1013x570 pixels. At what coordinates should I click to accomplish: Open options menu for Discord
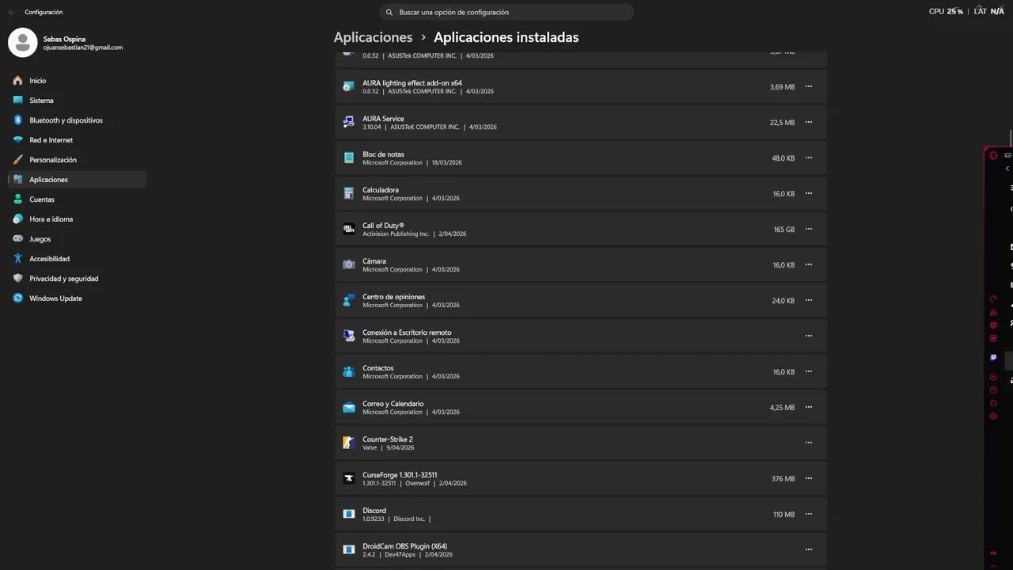(808, 514)
